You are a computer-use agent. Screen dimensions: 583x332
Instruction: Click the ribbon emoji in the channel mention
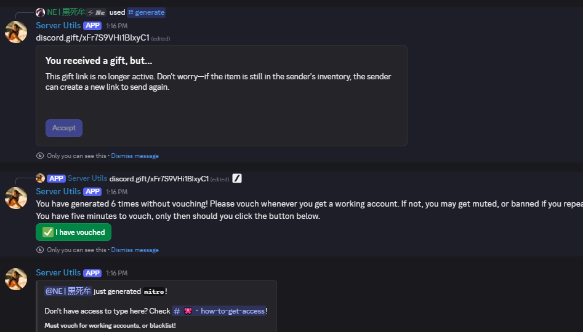point(188,311)
